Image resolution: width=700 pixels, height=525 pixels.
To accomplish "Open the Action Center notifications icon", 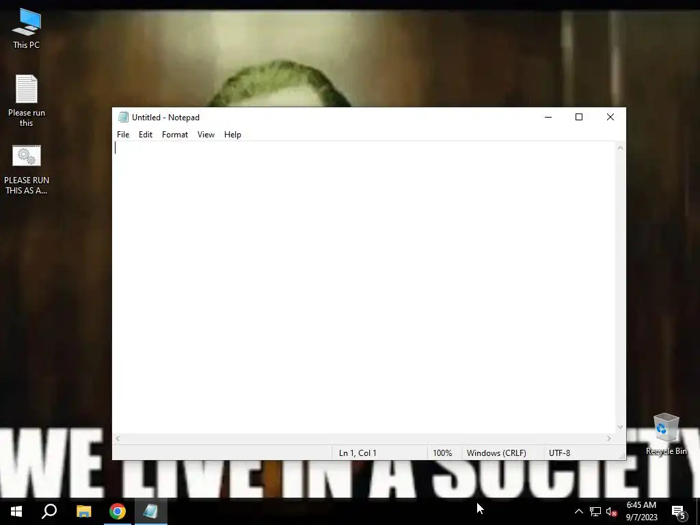I will pyautogui.click(x=678, y=511).
